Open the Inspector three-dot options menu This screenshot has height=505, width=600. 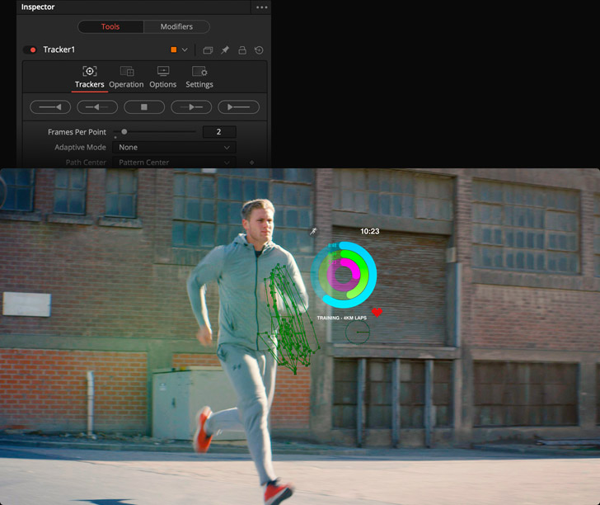pos(261,7)
